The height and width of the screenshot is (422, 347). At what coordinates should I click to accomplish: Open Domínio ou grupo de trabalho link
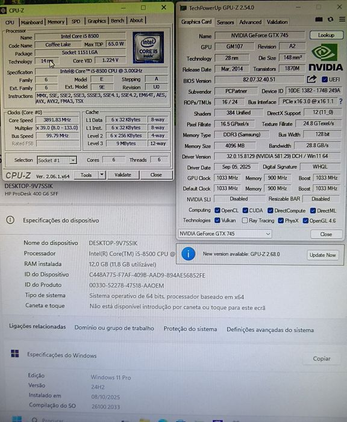114,328
